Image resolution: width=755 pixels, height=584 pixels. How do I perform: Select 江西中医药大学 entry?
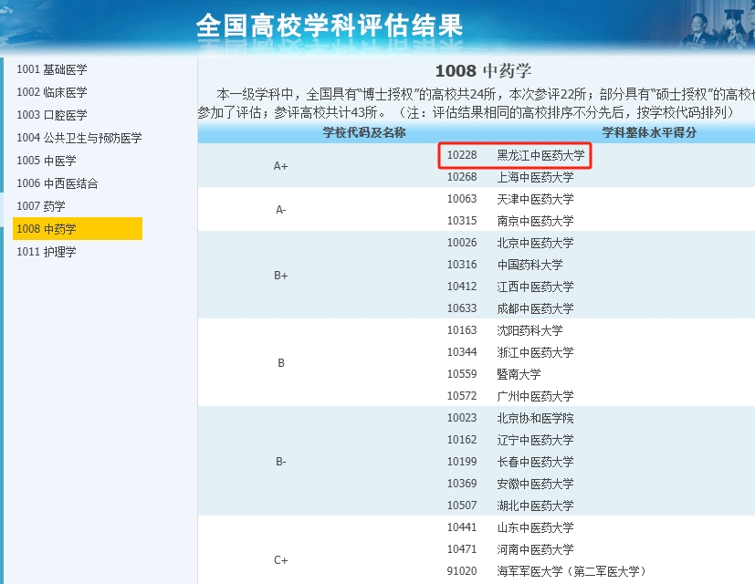point(535,287)
